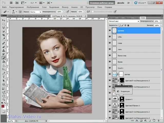
Task: Open brush Непрозрачность arrow in options bar
Action: (64, 12)
